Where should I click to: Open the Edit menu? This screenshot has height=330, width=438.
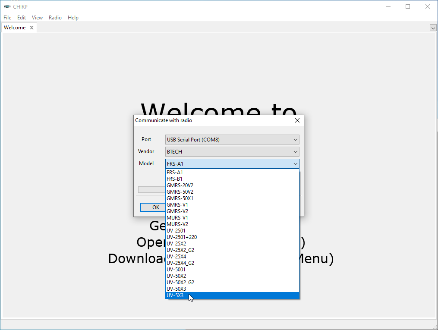(x=22, y=18)
